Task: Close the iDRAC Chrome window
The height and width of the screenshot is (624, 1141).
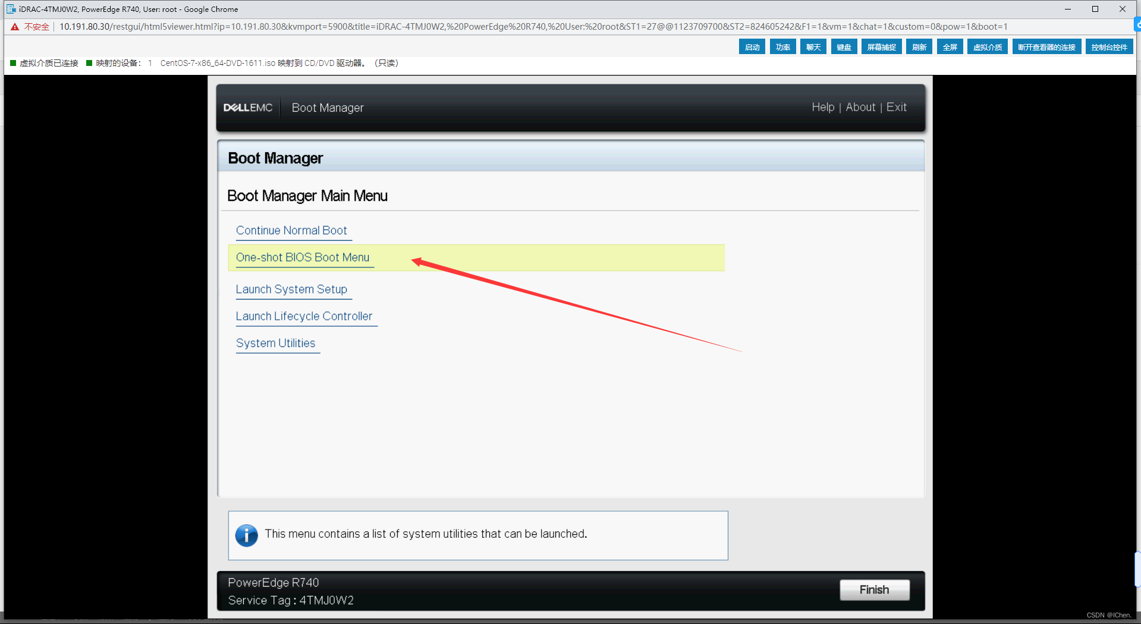Action: (x=1123, y=9)
